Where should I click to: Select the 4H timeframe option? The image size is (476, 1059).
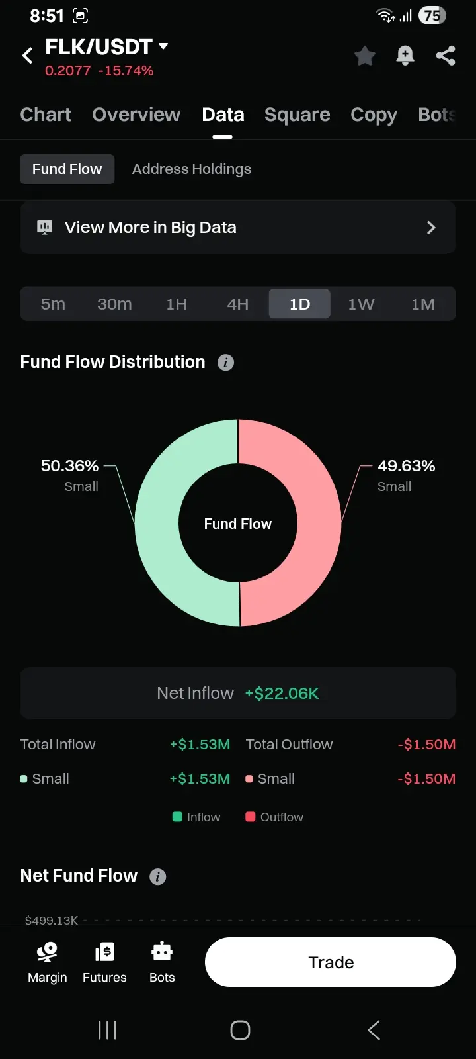238,304
